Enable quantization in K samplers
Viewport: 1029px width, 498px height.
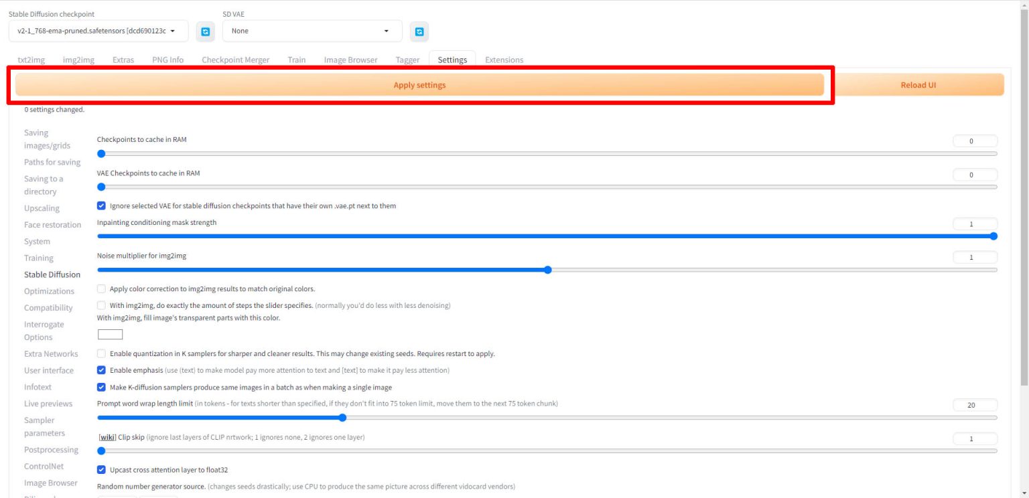pyautogui.click(x=101, y=353)
